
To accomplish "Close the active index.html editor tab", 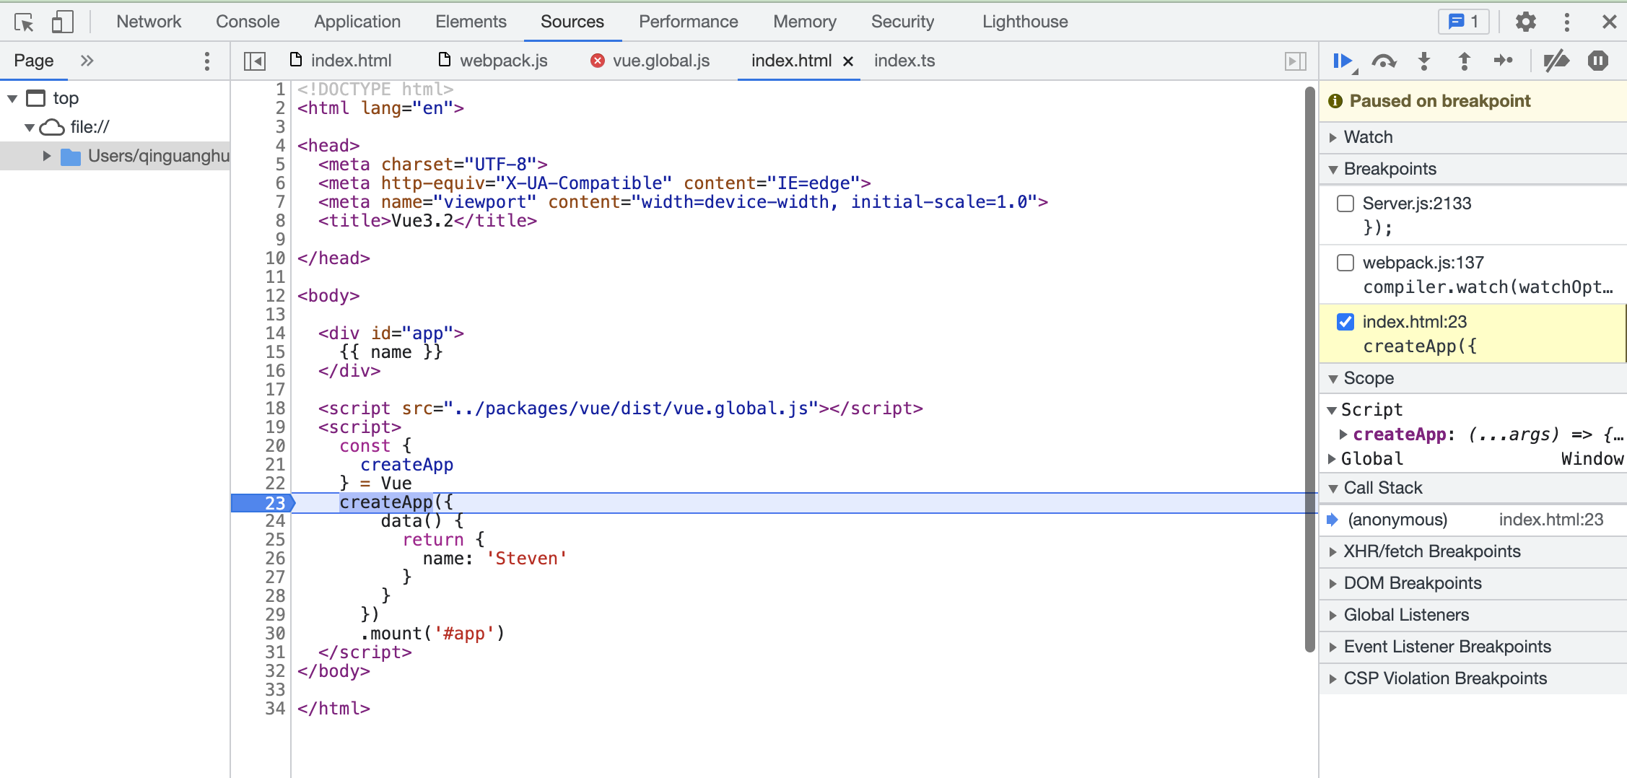I will [x=848, y=61].
